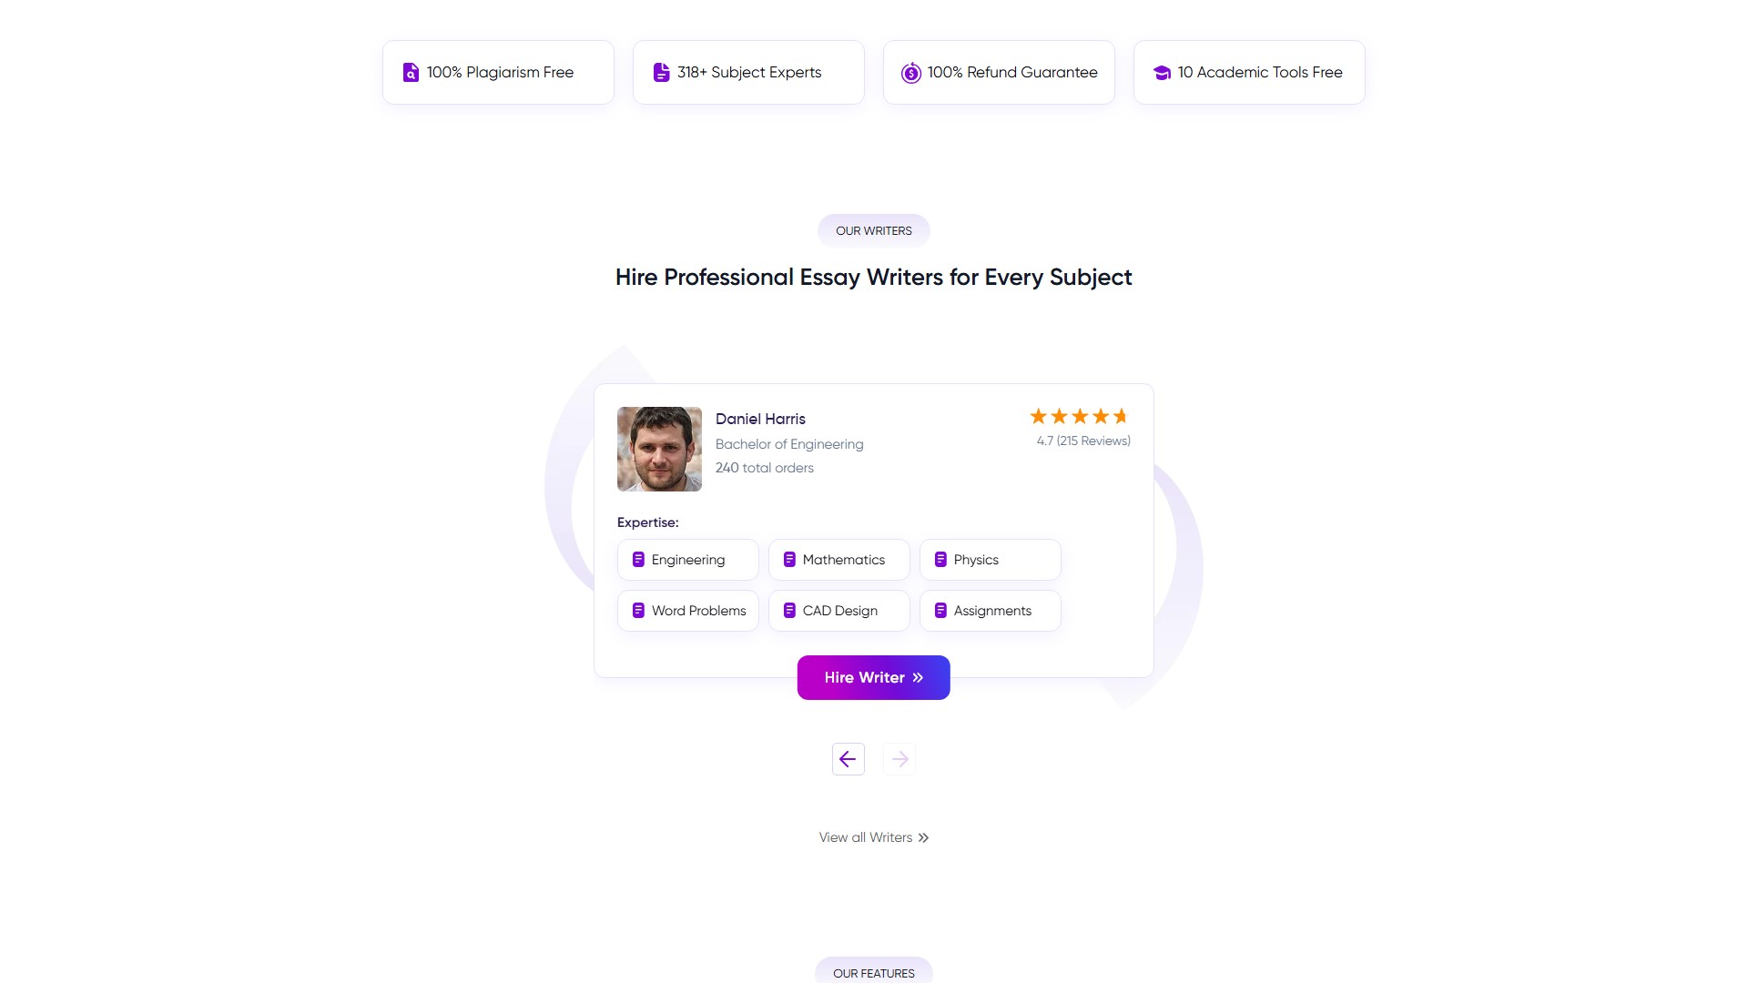Image resolution: width=1748 pixels, height=983 pixels.
Task: Expand View all Writers with chevron icon
Action: click(923, 836)
